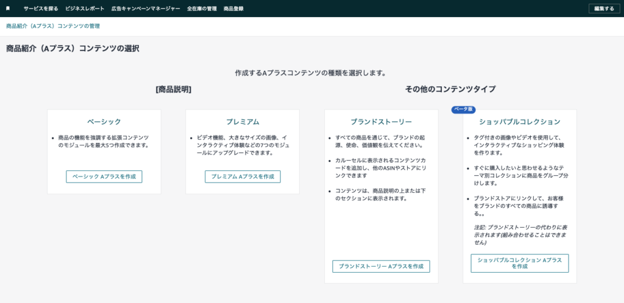Click text 作成するAプラスコンテンツの種類を選択します。

(311, 74)
